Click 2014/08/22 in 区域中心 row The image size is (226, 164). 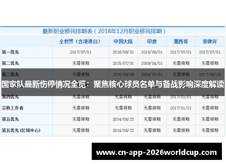pos(123,130)
